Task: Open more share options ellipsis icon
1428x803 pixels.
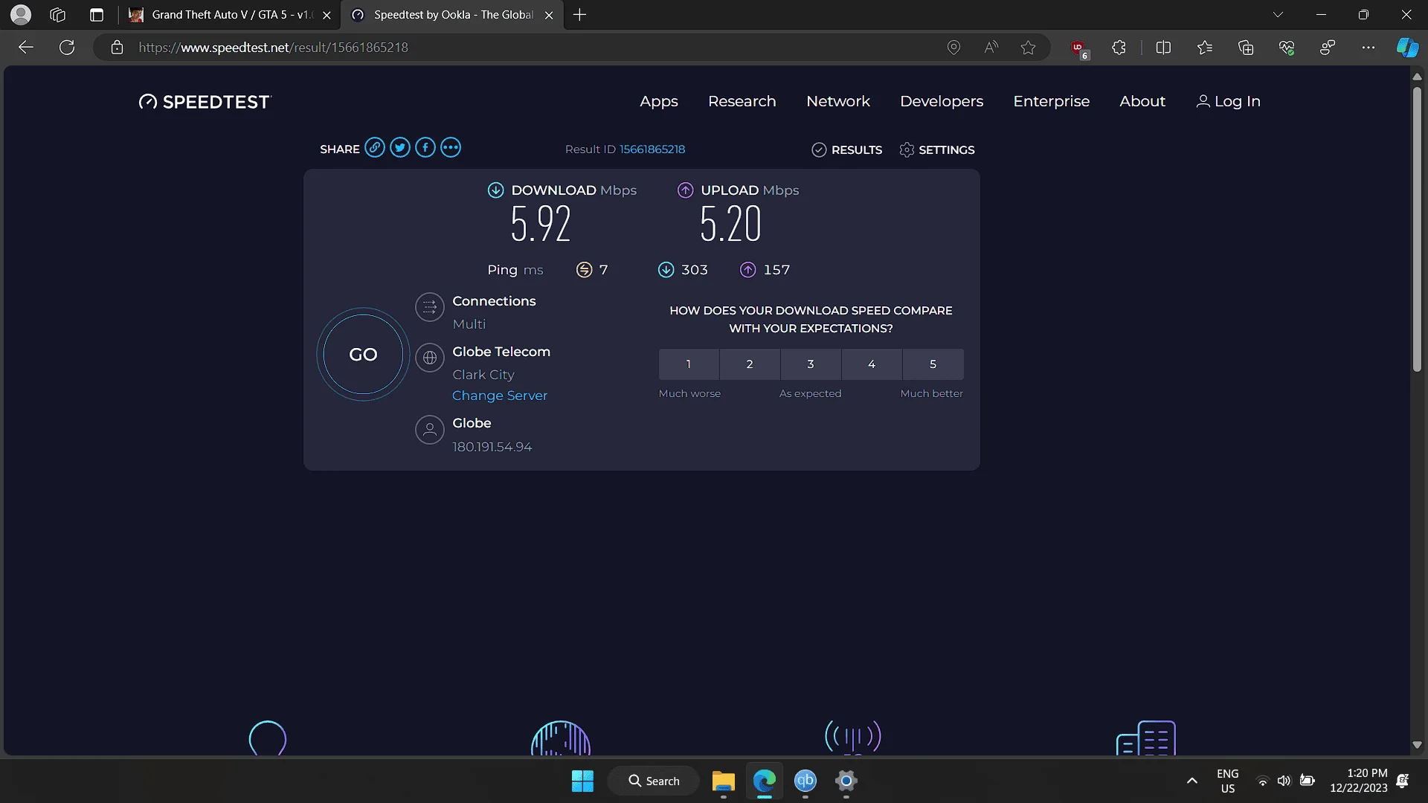Action: pyautogui.click(x=451, y=148)
